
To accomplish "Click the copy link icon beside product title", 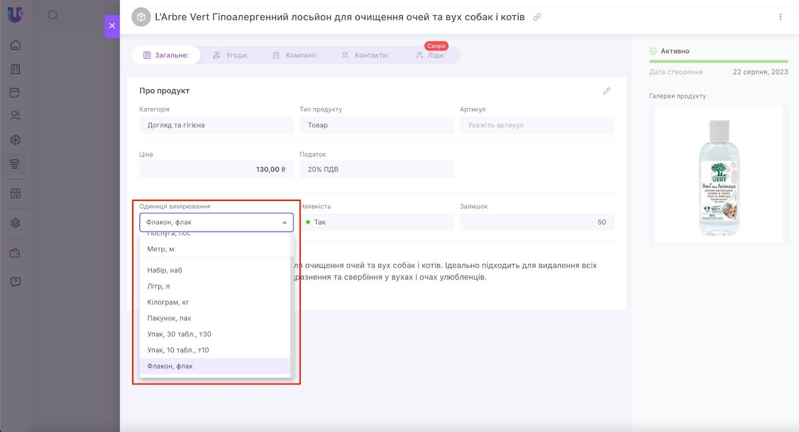I will tap(537, 17).
